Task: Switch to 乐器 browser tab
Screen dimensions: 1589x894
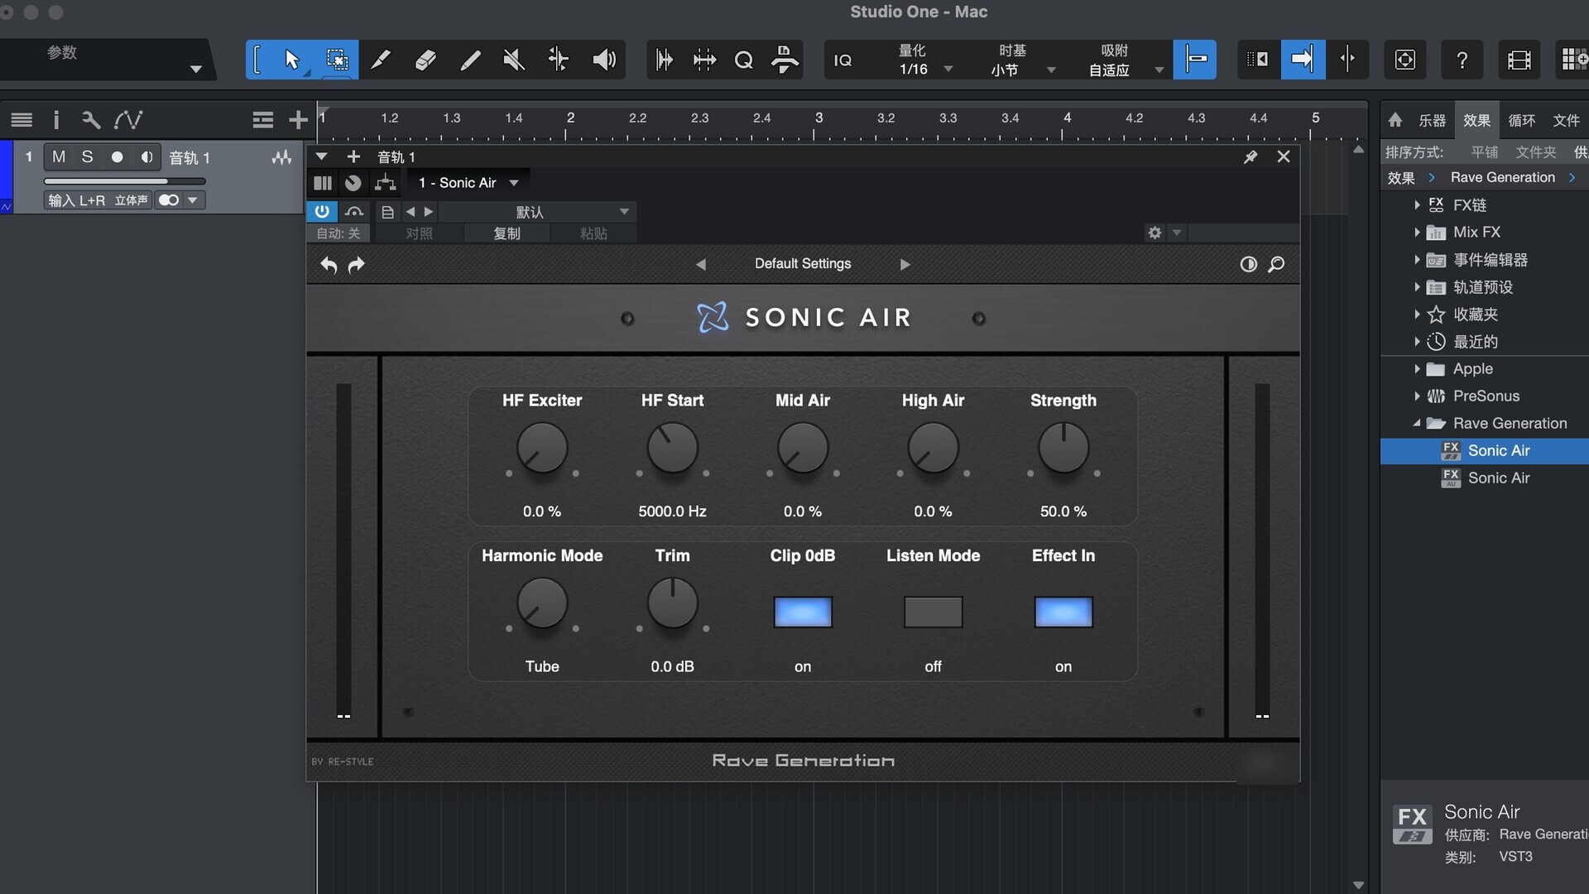Action: [1432, 121]
